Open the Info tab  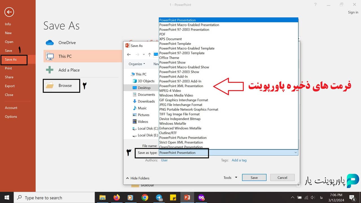[8, 24]
